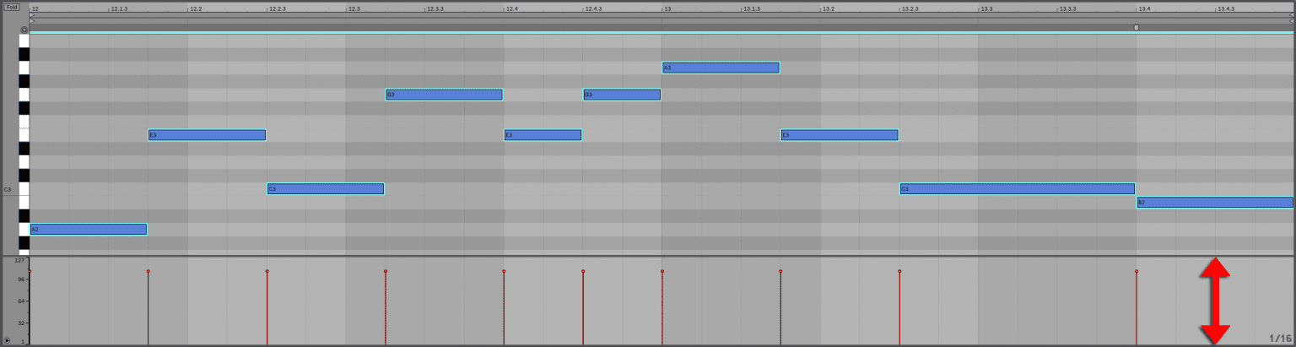The height and width of the screenshot is (347, 1296).
Task: Click ruler position 12.3
Action: (x=354, y=8)
